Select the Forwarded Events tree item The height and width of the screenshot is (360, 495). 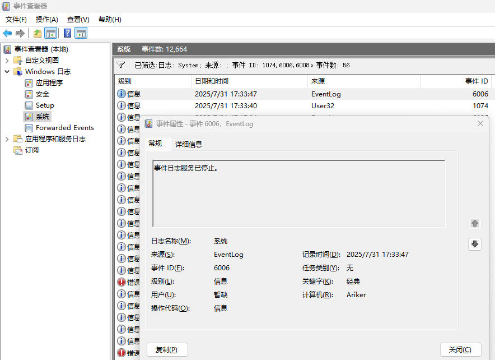point(65,128)
